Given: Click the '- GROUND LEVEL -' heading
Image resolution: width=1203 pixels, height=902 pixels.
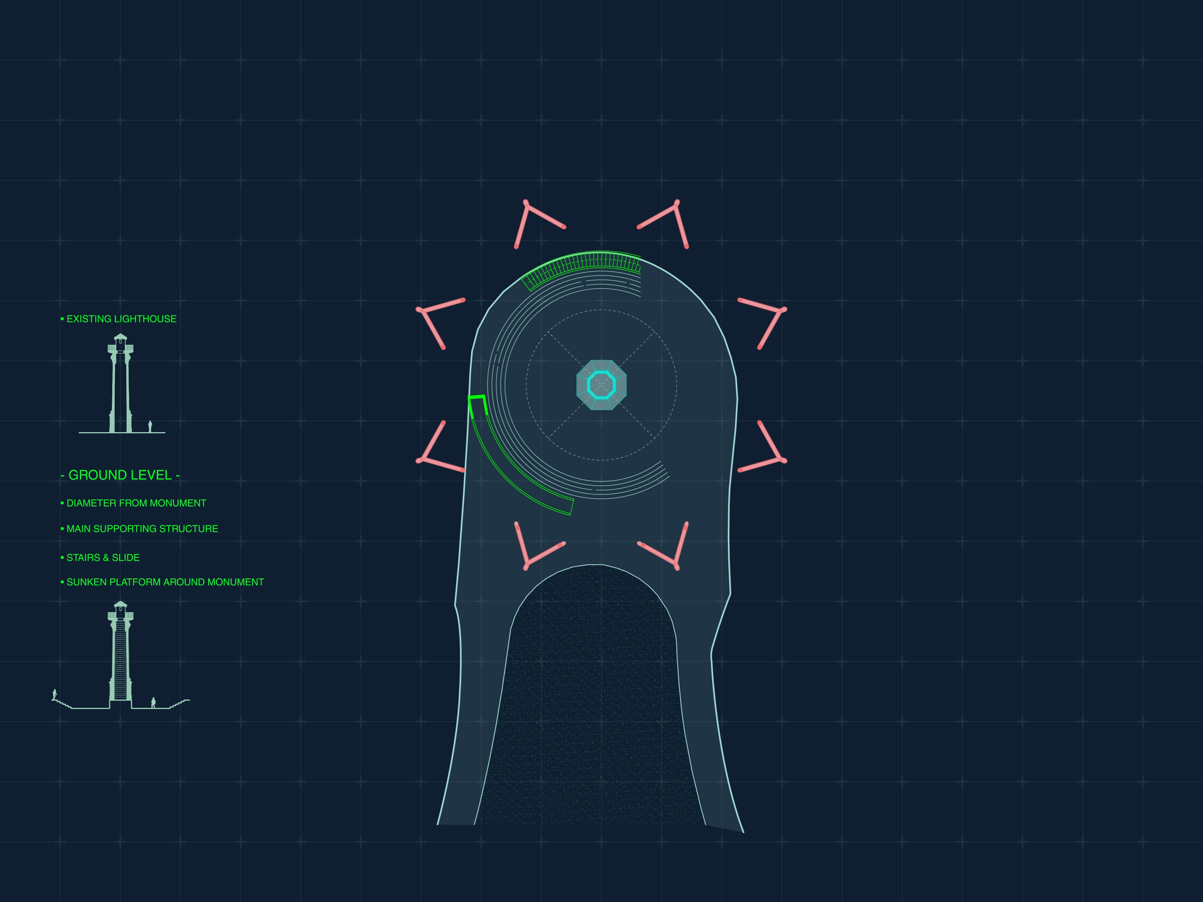Looking at the screenshot, I should pos(120,475).
